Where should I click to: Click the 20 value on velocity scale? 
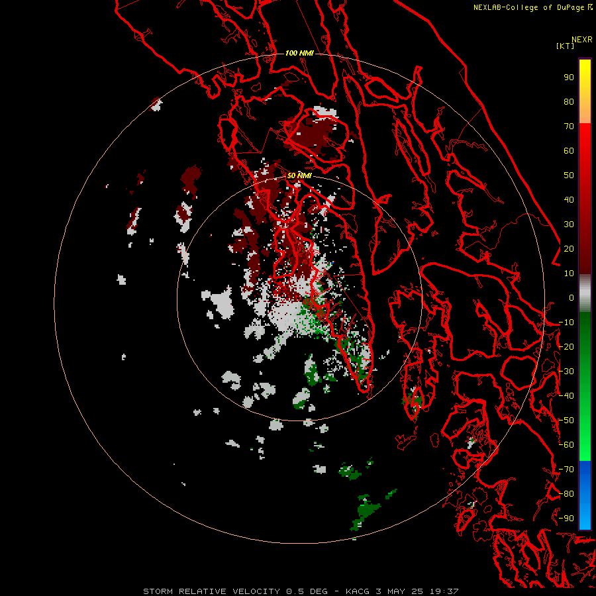[x=569, y=248]
